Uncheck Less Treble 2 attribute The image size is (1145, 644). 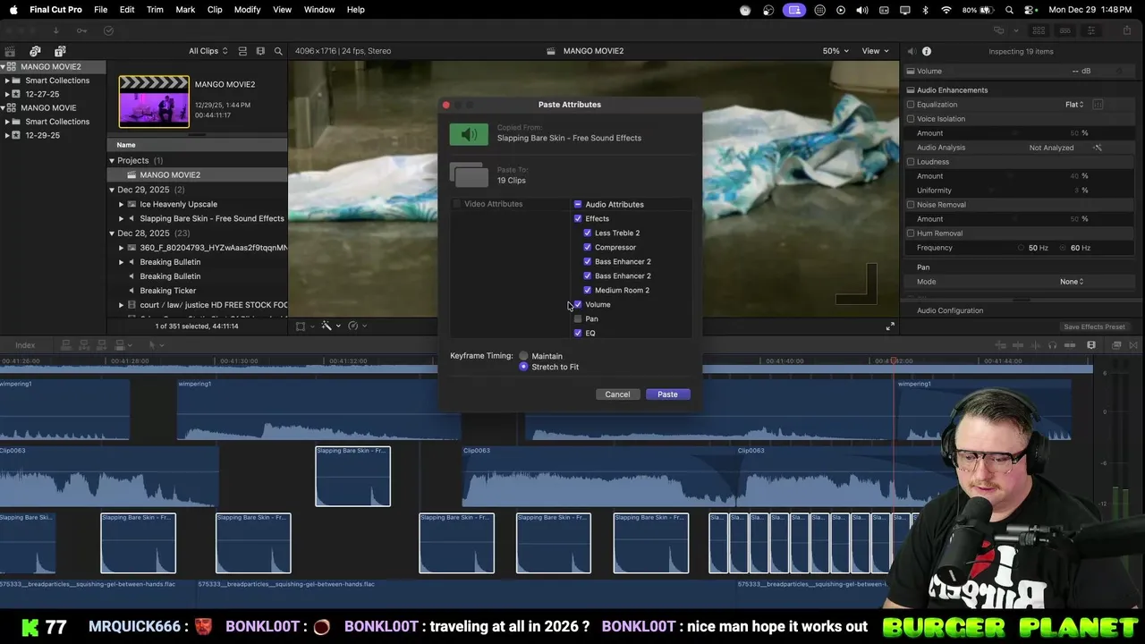[x=588, y=233]
